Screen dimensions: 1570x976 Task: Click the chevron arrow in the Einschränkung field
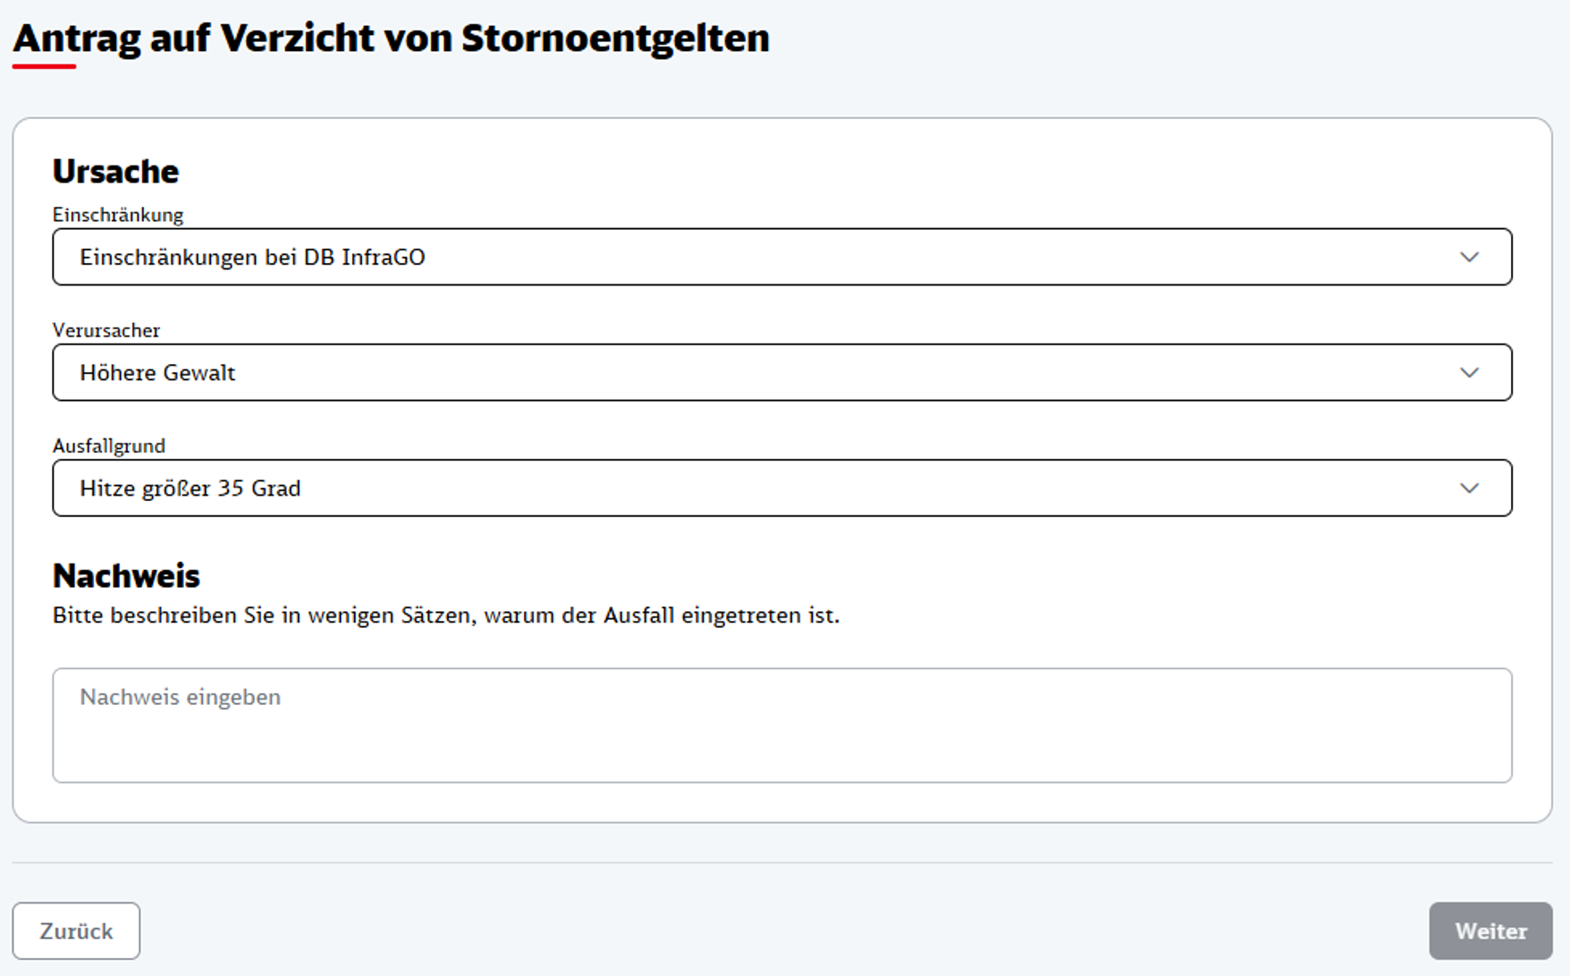click(x=1469, y=257)
